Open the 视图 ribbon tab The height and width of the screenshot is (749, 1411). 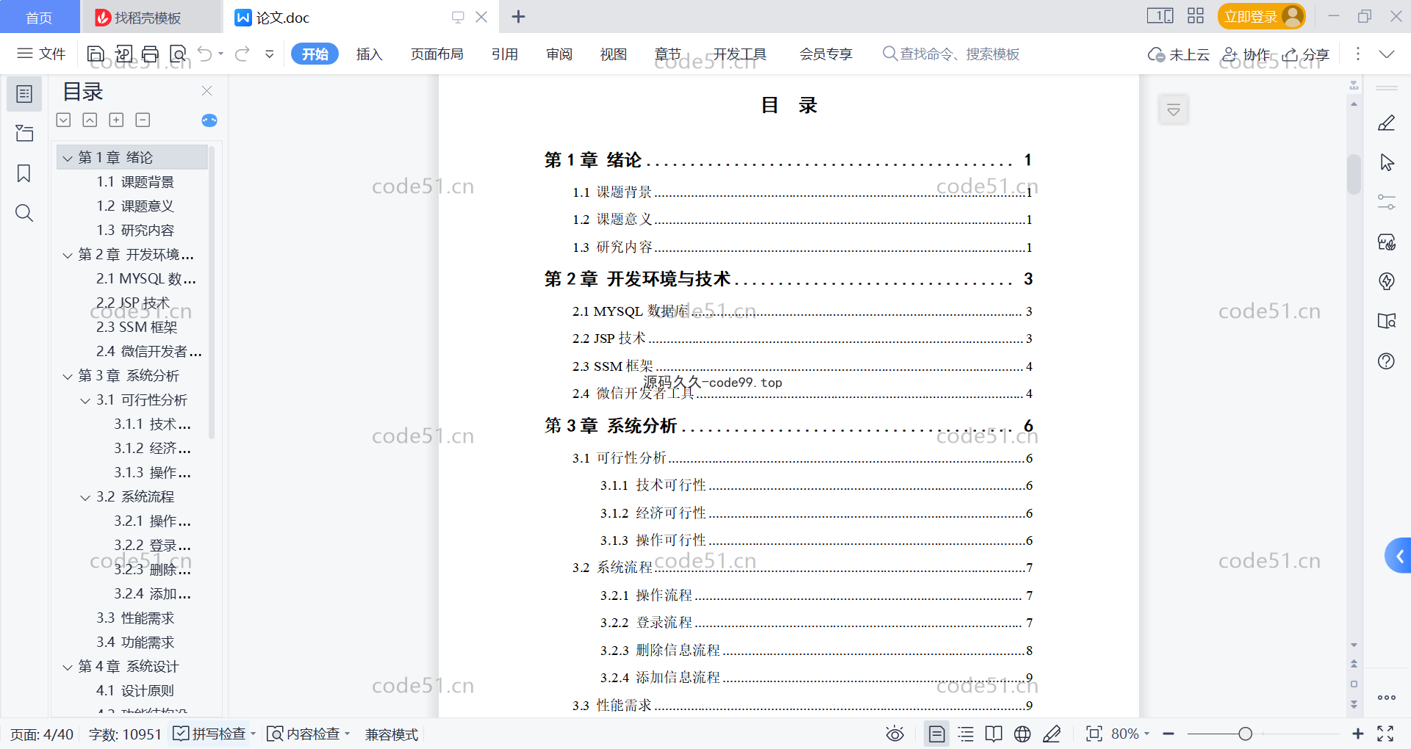(613, 54)
